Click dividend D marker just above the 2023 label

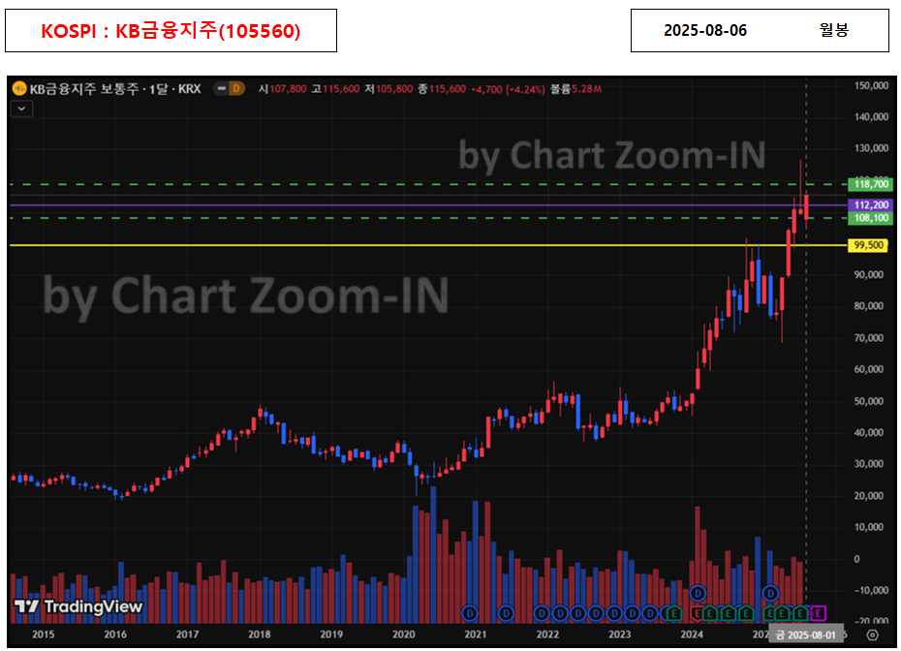(x=614, y=613)
